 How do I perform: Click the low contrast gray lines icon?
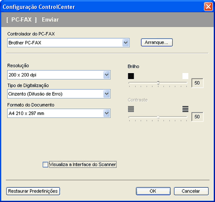[131, 109]
